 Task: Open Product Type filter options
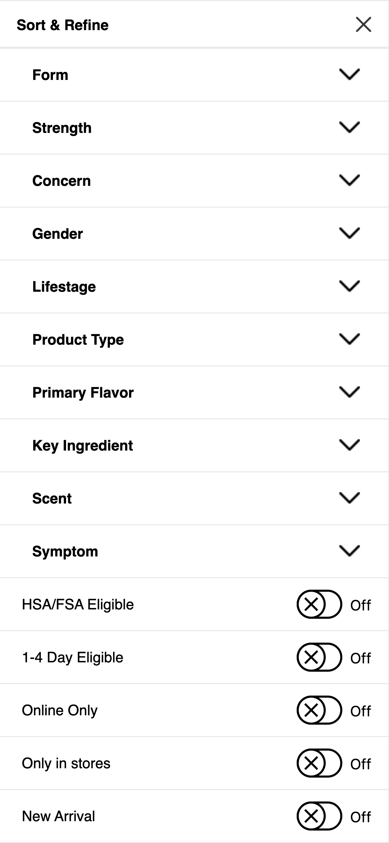350,339
